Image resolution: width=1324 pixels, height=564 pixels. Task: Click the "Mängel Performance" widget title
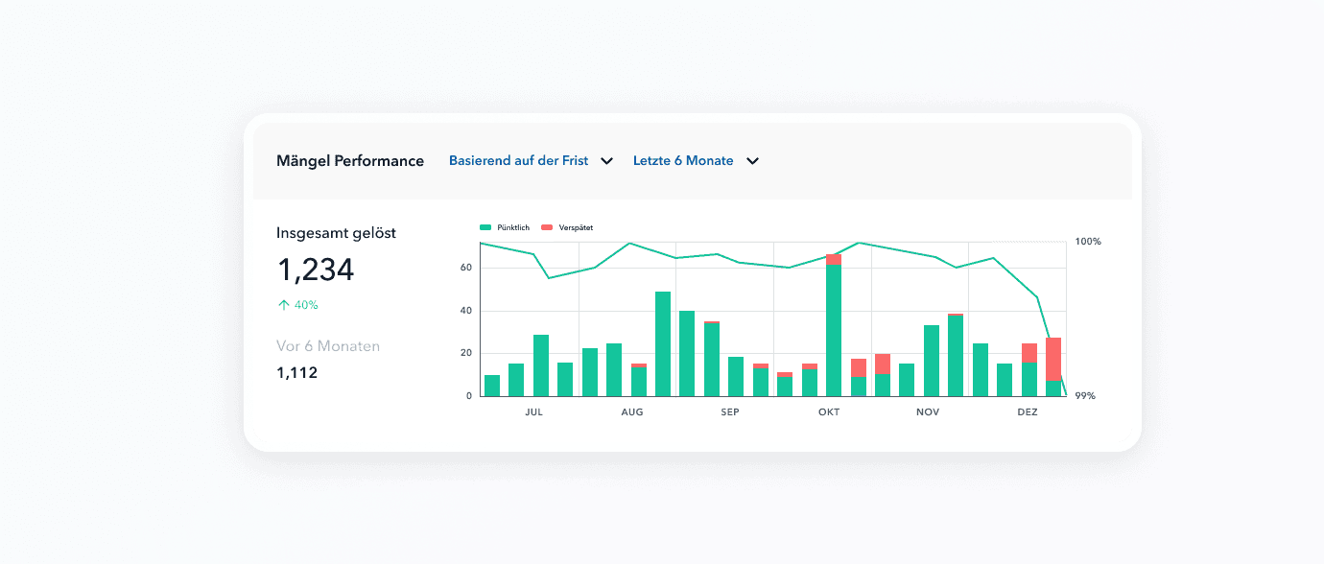click(350, 161)
